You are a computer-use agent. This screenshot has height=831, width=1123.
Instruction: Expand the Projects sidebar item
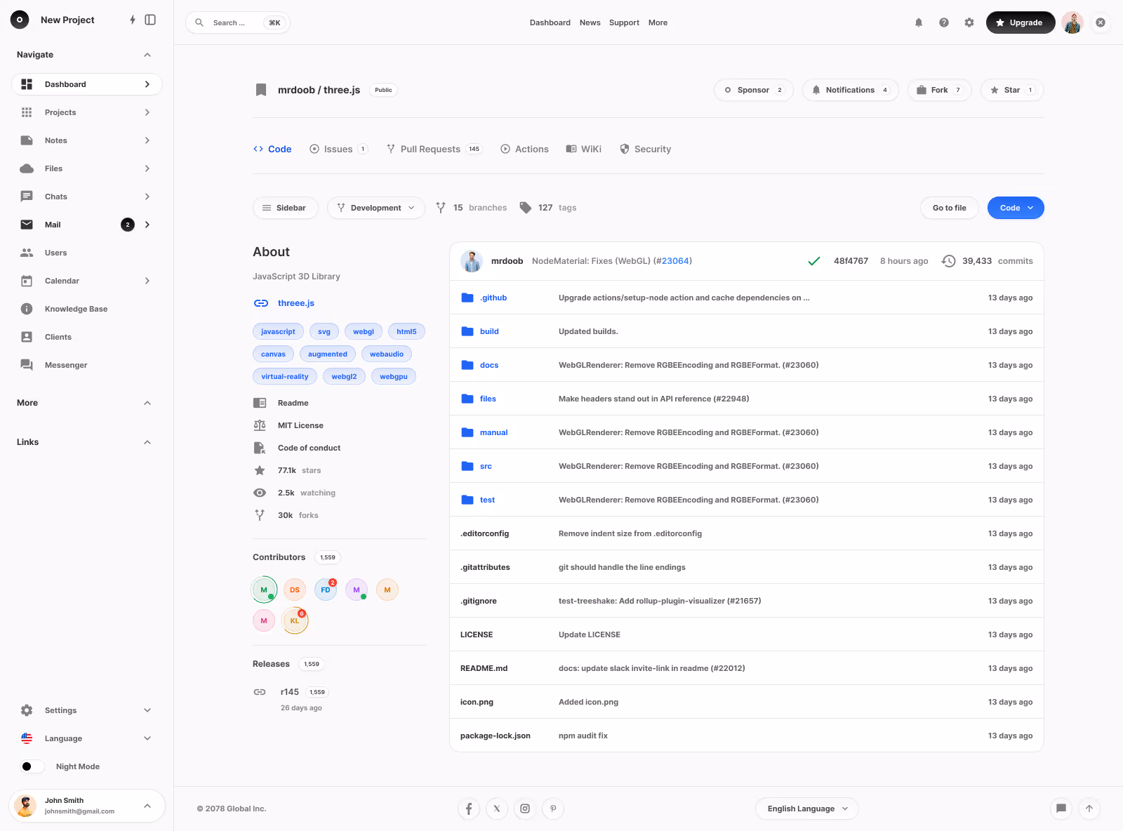(147, 112)
